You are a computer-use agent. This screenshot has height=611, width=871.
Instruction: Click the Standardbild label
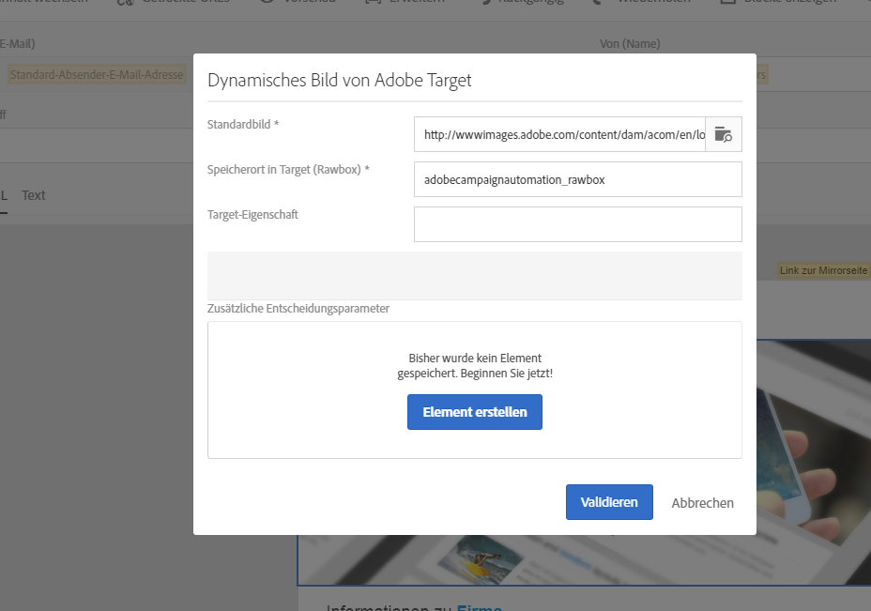tap(243, 125)
